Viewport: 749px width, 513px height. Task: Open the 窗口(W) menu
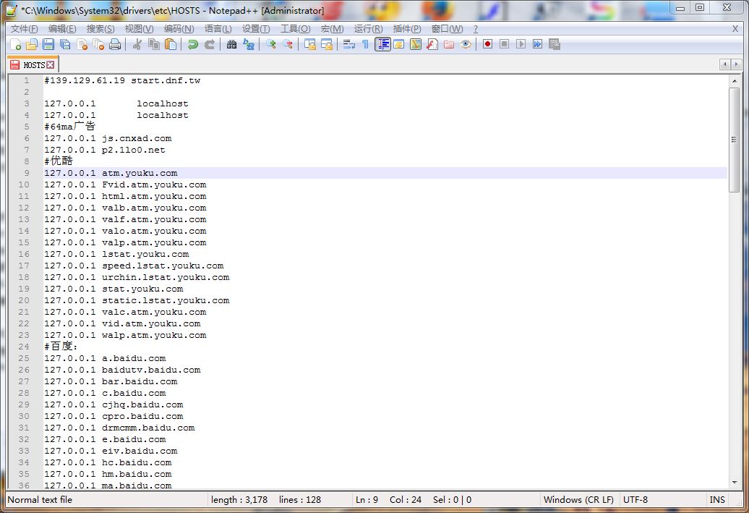tap(447, 29)
